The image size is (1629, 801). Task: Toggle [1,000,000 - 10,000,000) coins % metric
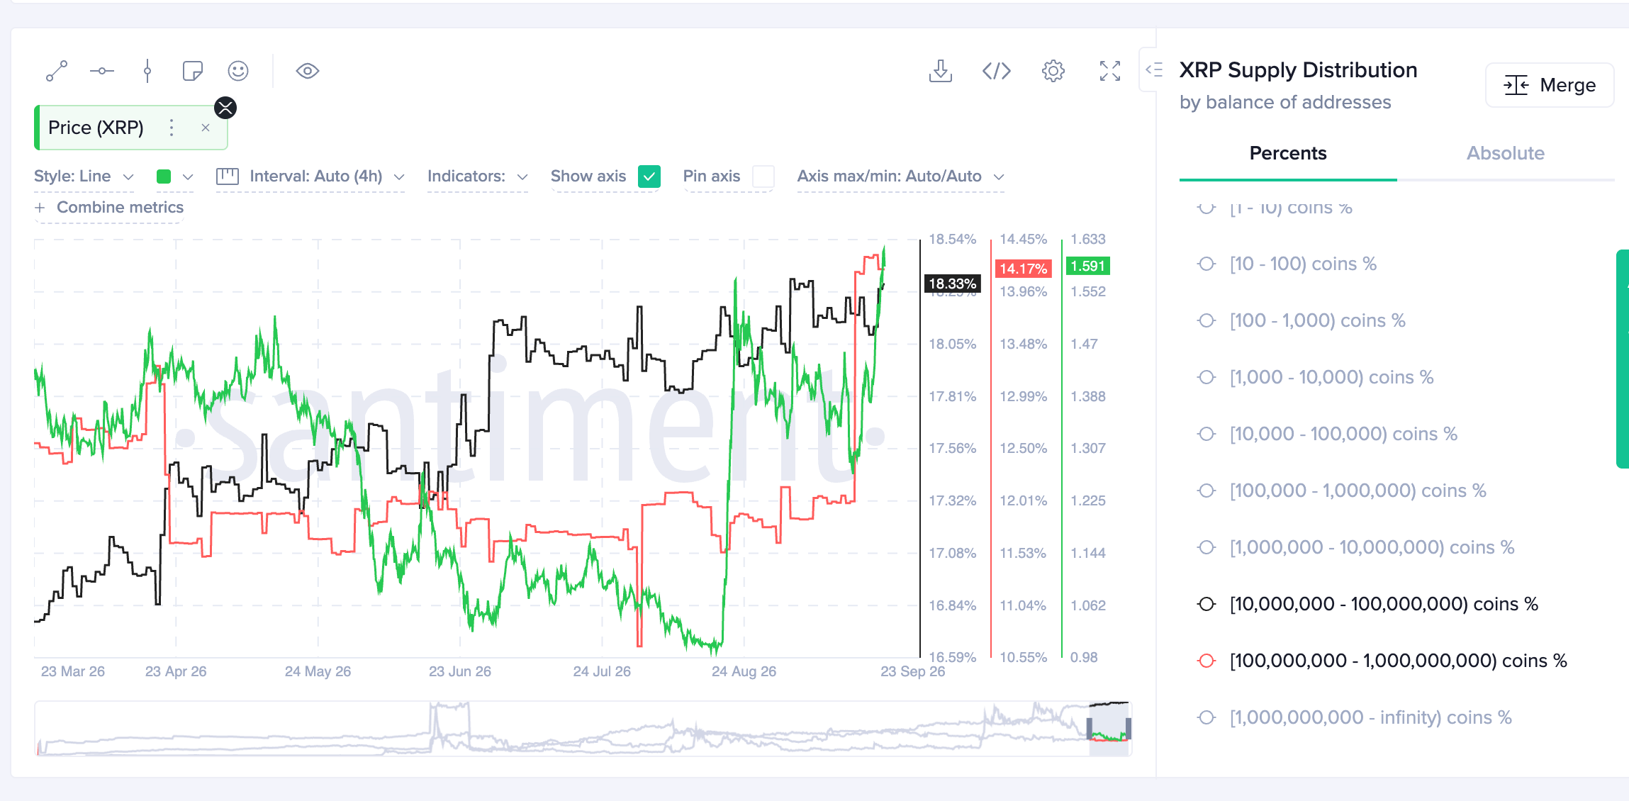tap(1355, 547)
